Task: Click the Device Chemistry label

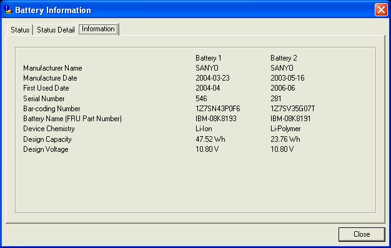Action: [x=49, y=129]
